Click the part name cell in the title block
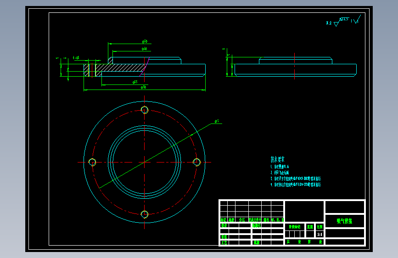The height and width of the screenshot is (258, 398). point(345,221)
